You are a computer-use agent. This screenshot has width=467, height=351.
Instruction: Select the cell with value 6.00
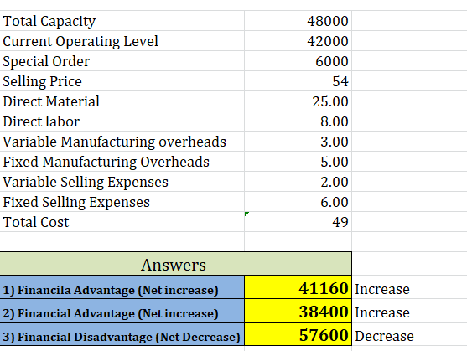click(298, 202)
